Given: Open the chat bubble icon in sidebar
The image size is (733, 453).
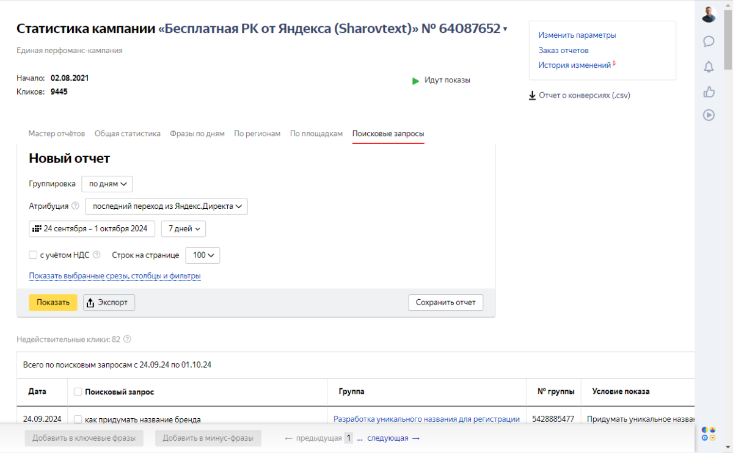Looking at the screenshot, I should 709,42.
